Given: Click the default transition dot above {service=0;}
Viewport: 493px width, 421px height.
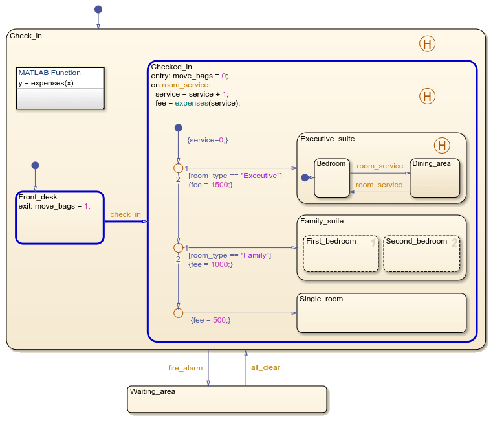Looking at the screenshot, I should (179, 128).
